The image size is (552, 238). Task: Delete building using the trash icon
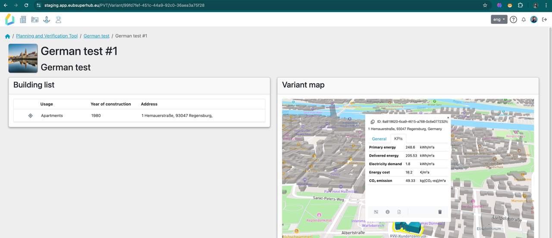point(440,212)
